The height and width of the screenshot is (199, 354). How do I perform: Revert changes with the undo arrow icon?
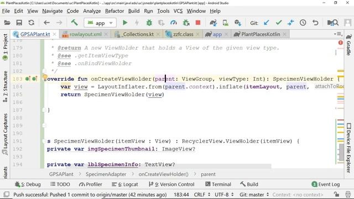click(x=315, y=23)
